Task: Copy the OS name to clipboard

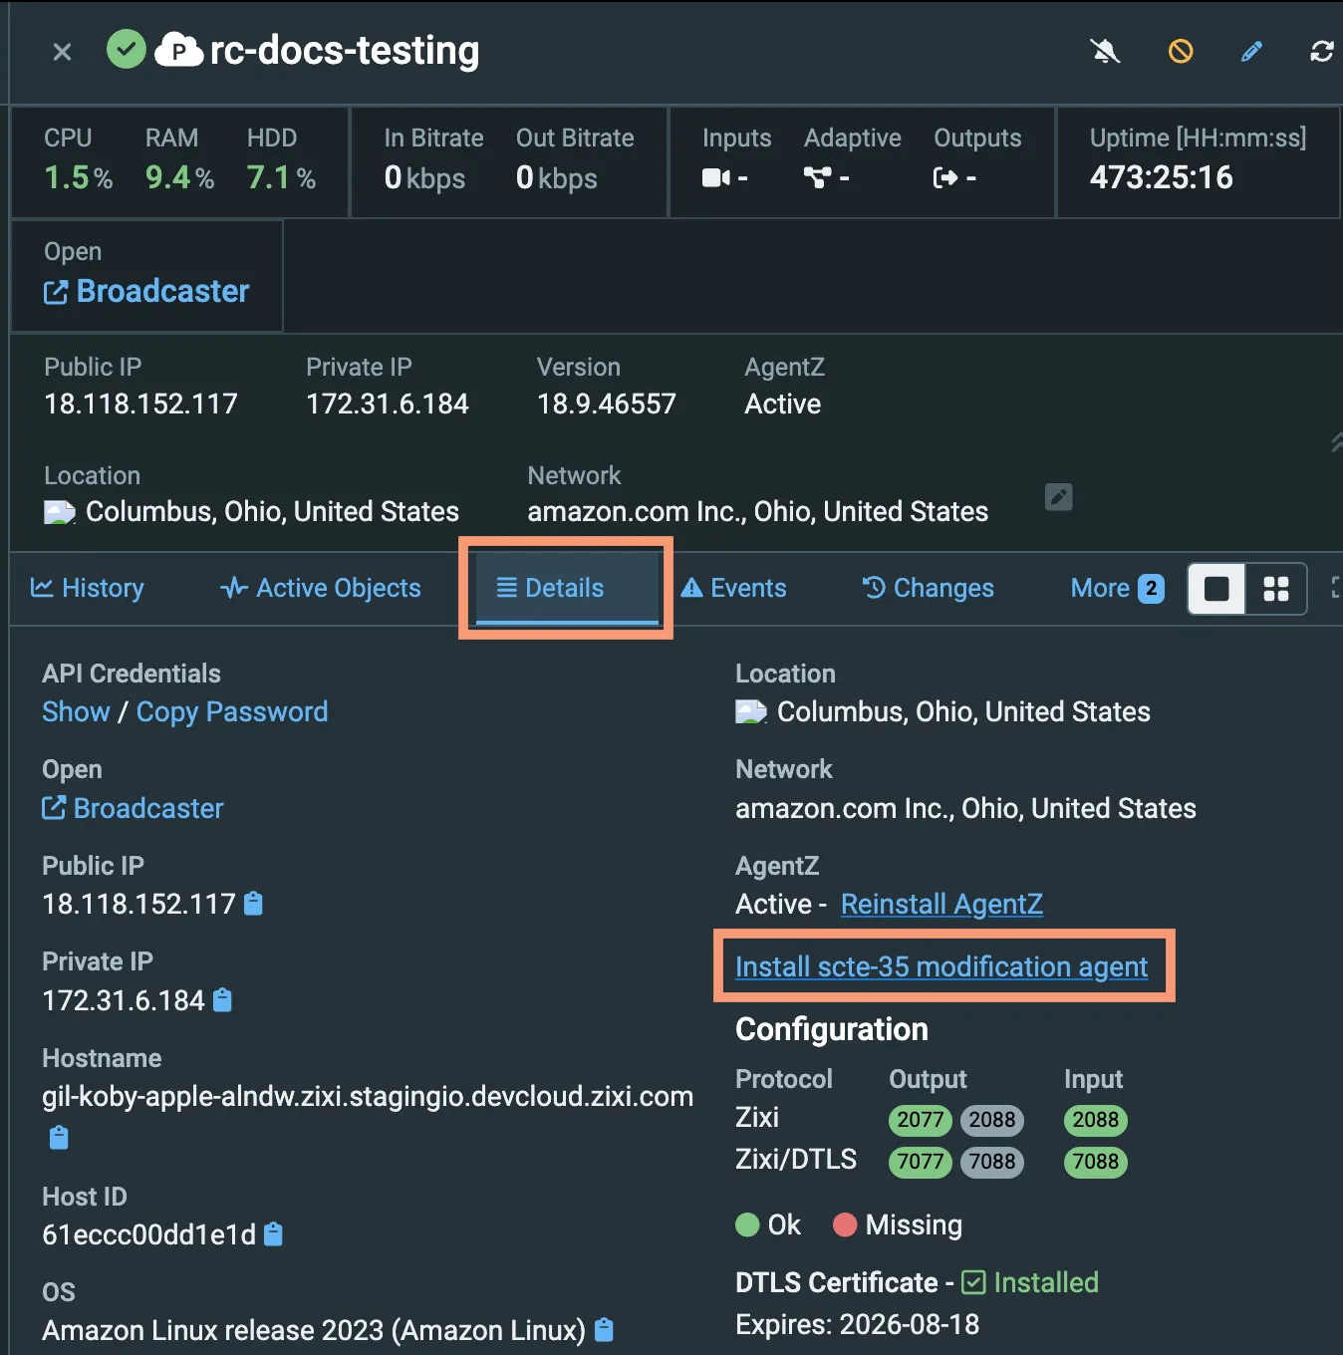Action: [604, 1330]
